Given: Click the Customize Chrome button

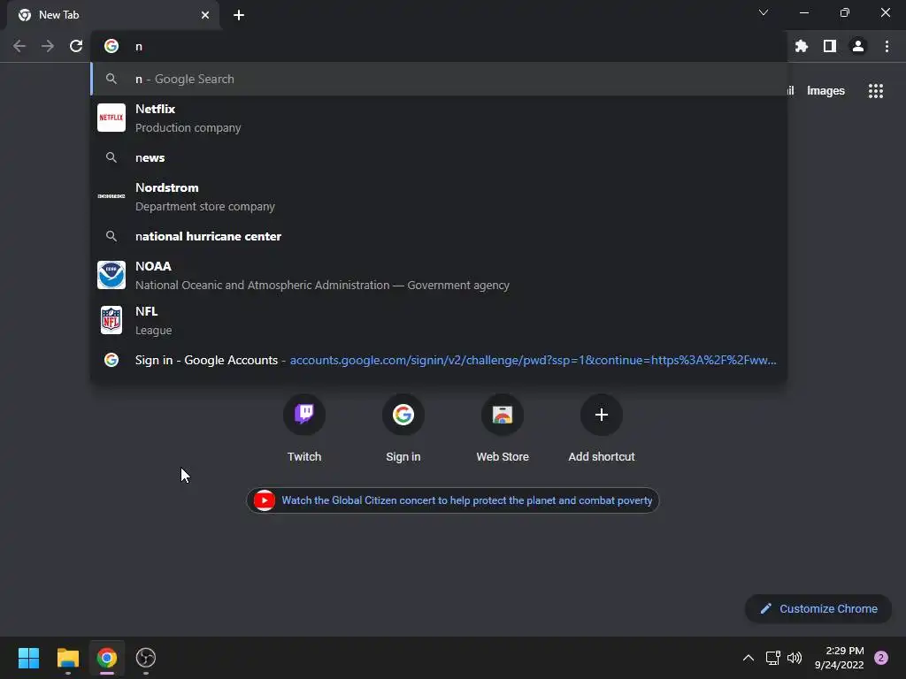Looking at the screenshot, I should [x=818, y=608].
